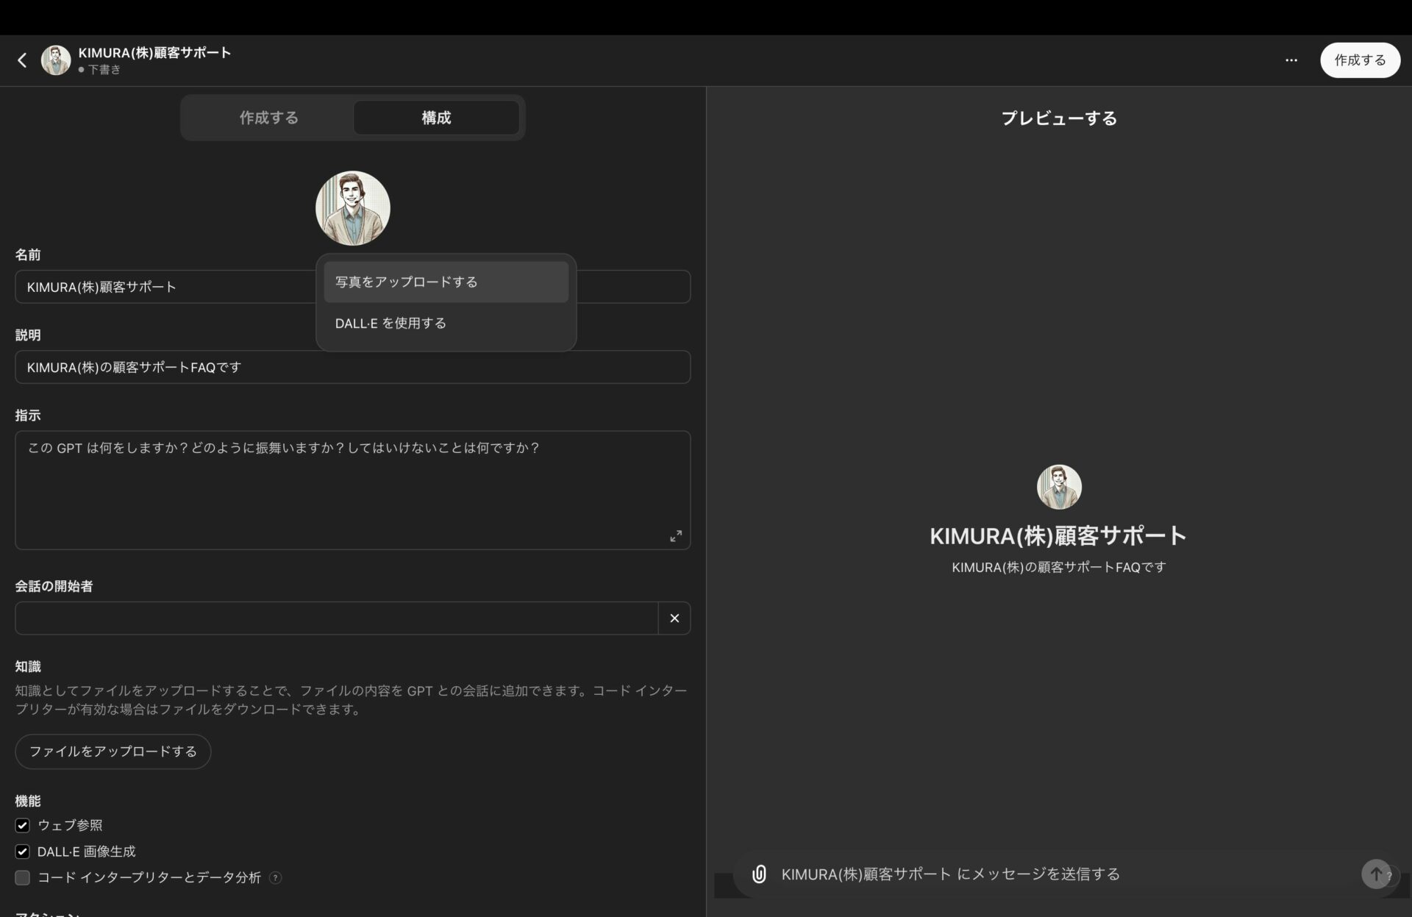Image resolution: width=1412 pixels, height=917 pixels.
Task: Click the small GPT avatar in the header
Action: [56, 60]
